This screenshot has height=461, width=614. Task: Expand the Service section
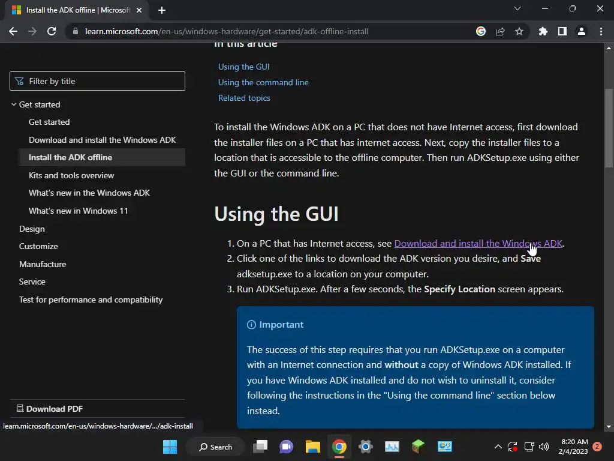coord(32,282)
